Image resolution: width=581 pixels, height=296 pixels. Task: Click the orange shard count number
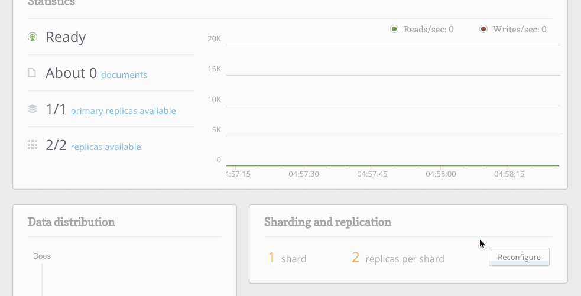271,258
